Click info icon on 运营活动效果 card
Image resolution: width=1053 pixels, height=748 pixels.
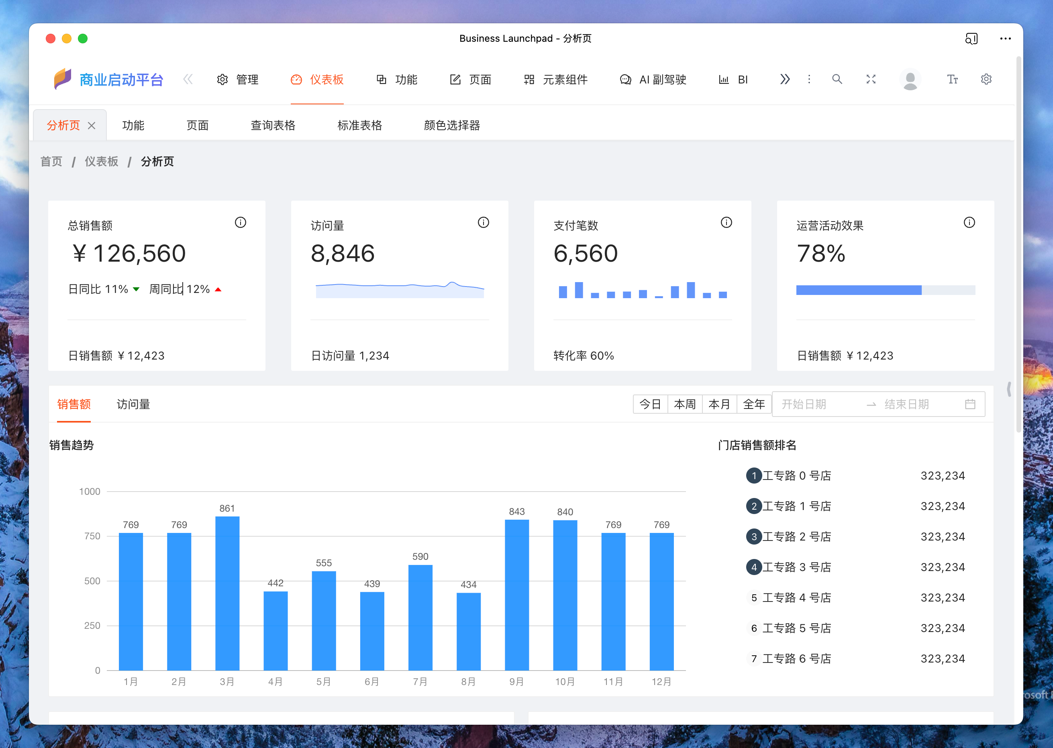[x=969, y=222]
